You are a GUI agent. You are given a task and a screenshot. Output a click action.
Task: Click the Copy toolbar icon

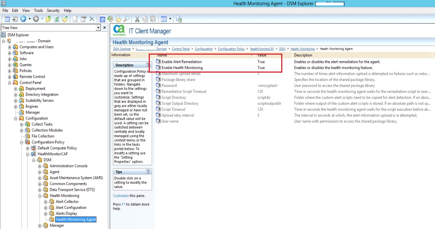pos(145,19)
